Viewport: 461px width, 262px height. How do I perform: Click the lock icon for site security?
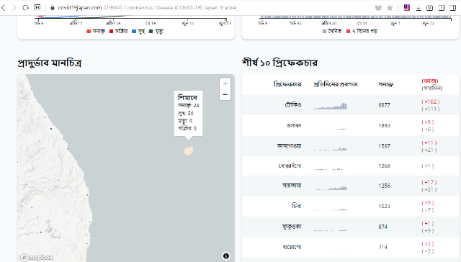coord(53,8)
